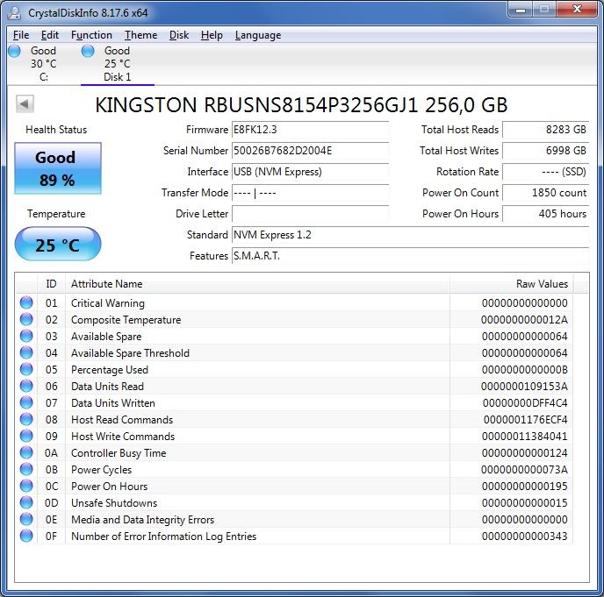Click status orb for Percentage Used
The width and height of the screenshot is (604, 597).
pos(26,369)
